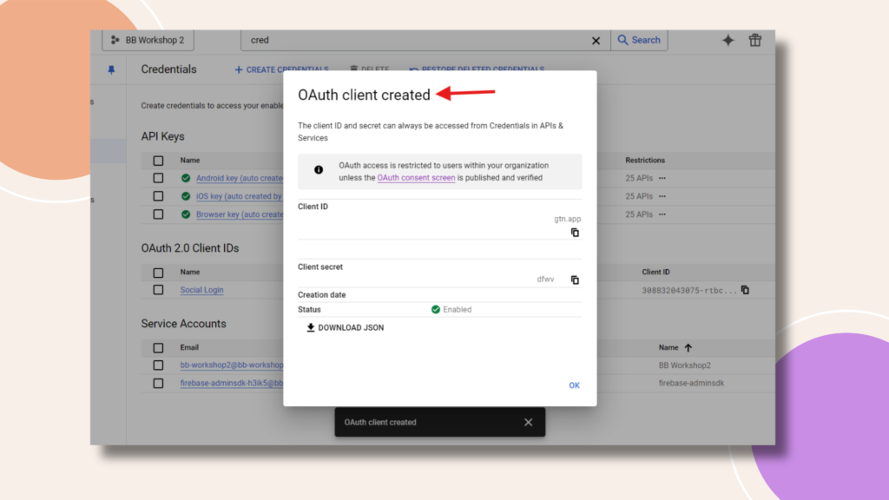Open the OAuth consent screen link

(x=416, y=178)
